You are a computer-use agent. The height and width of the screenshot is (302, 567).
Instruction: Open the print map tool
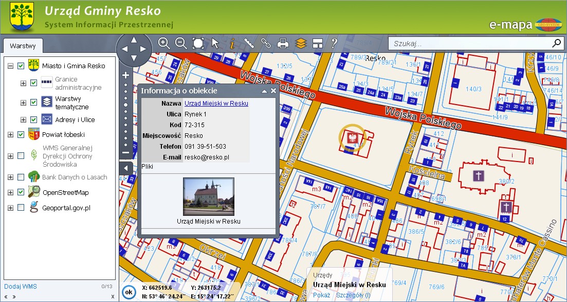coord(283,44)
